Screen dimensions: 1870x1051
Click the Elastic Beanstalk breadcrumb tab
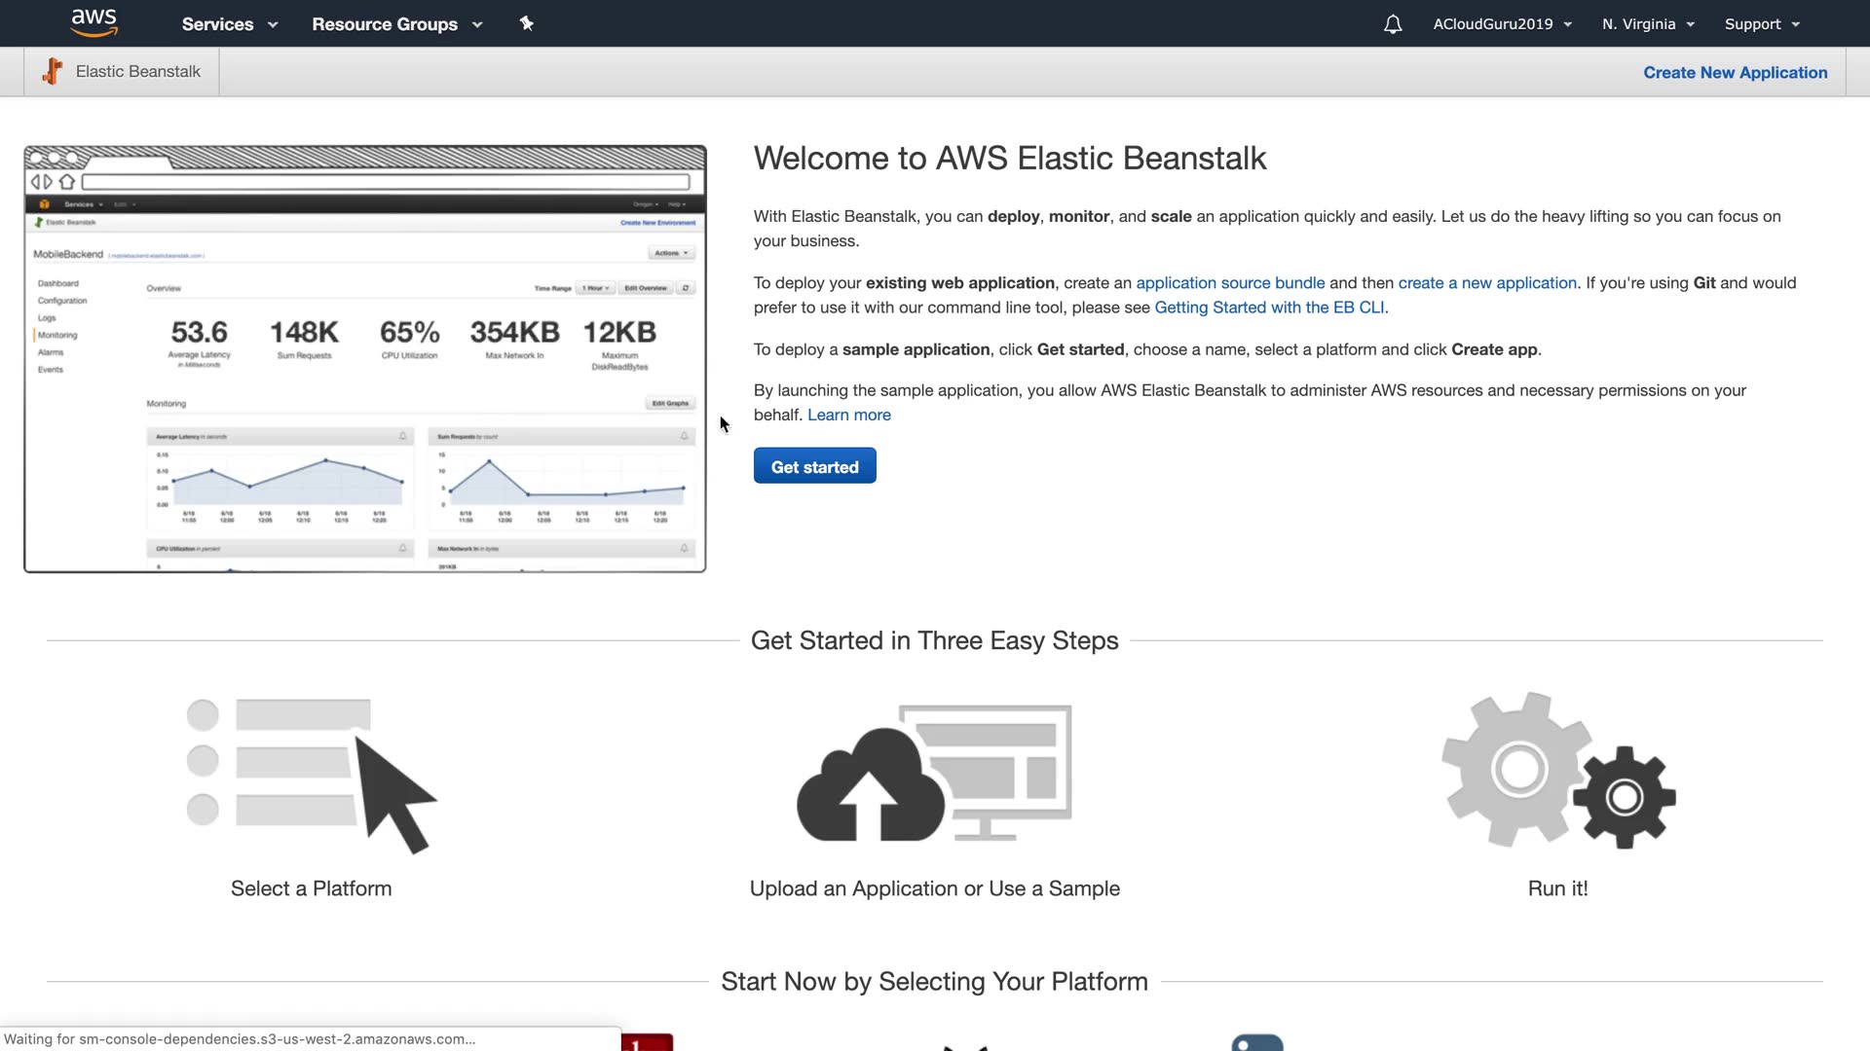tap(122, 72)
